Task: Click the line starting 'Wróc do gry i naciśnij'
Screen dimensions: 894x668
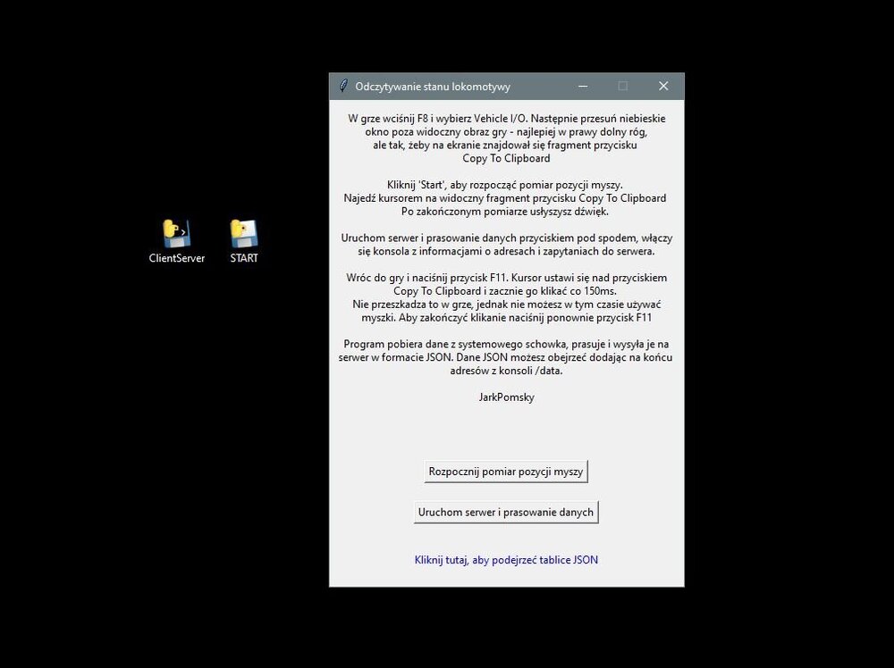Action: tap(506, 278)
